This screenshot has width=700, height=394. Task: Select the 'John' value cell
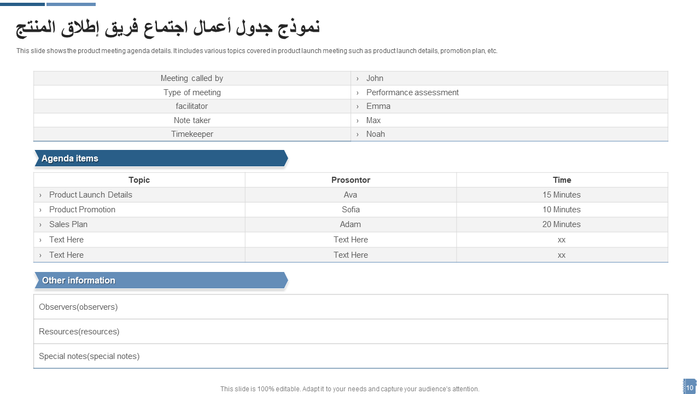coord(509,78)
